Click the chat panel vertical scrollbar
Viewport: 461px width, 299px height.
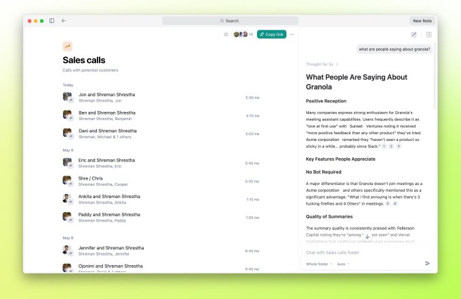click(435, 77)
